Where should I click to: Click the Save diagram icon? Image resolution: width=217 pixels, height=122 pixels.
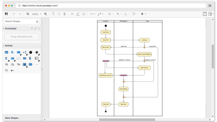pos(6,14)
